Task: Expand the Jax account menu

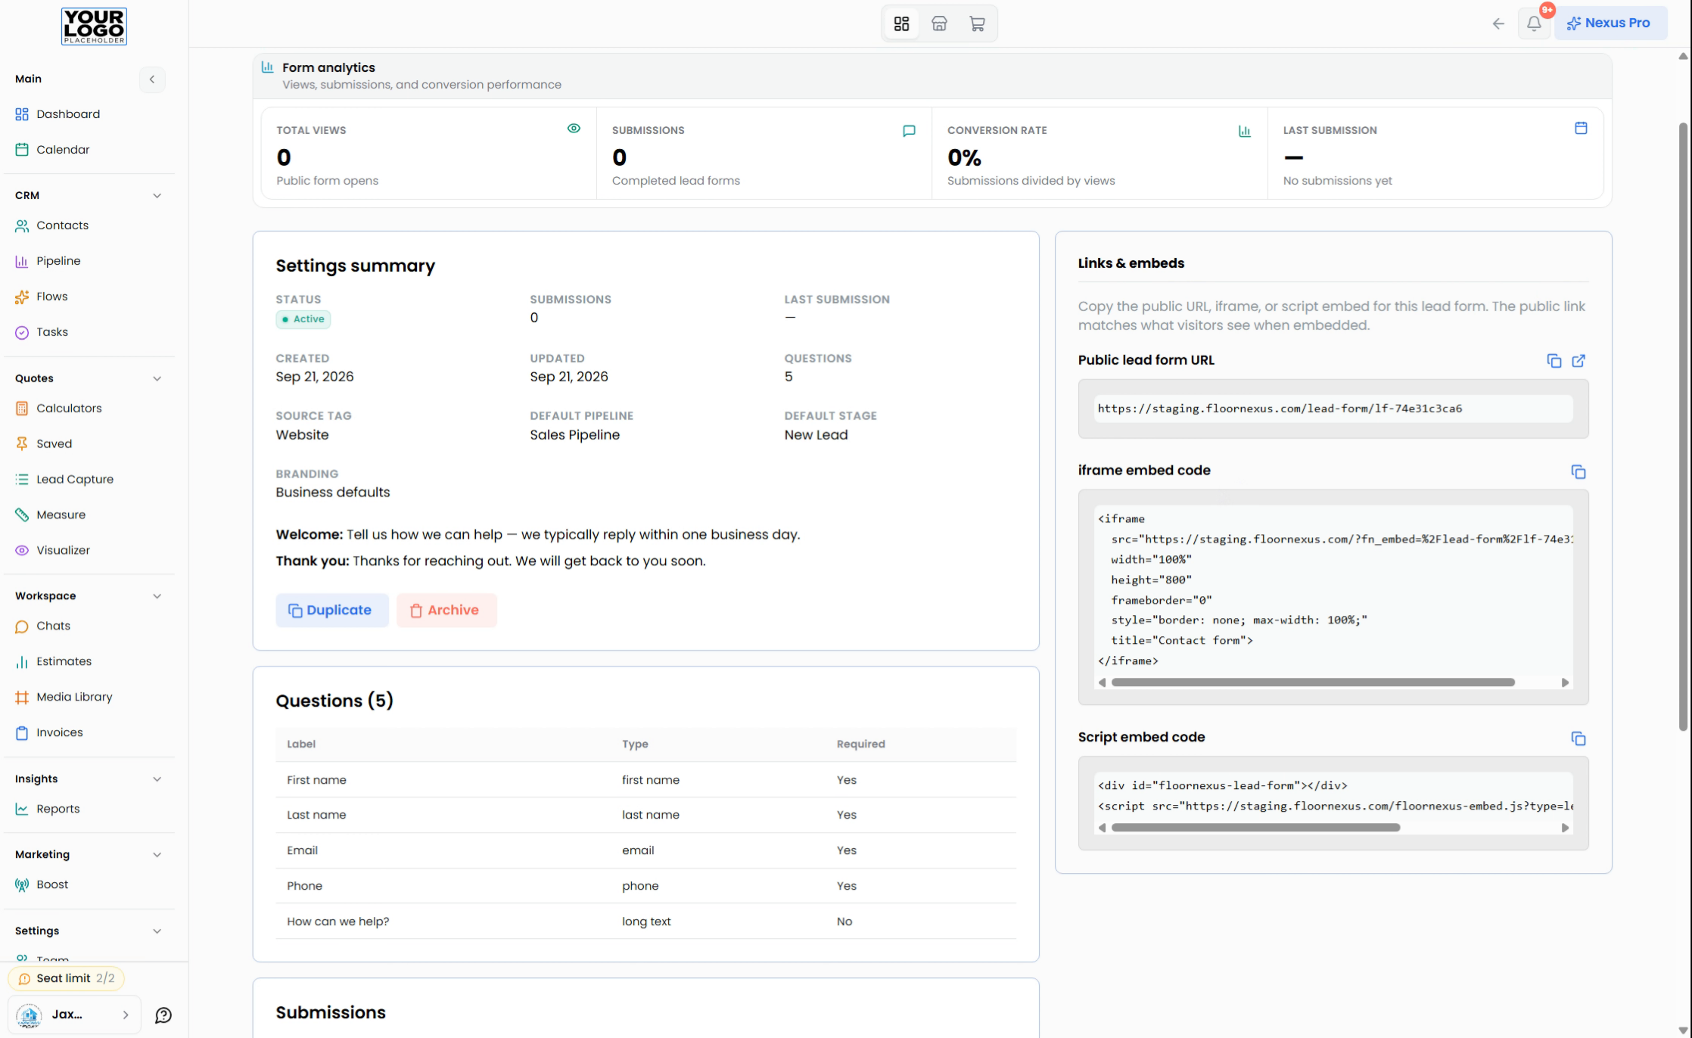Action: [74, 1015]
